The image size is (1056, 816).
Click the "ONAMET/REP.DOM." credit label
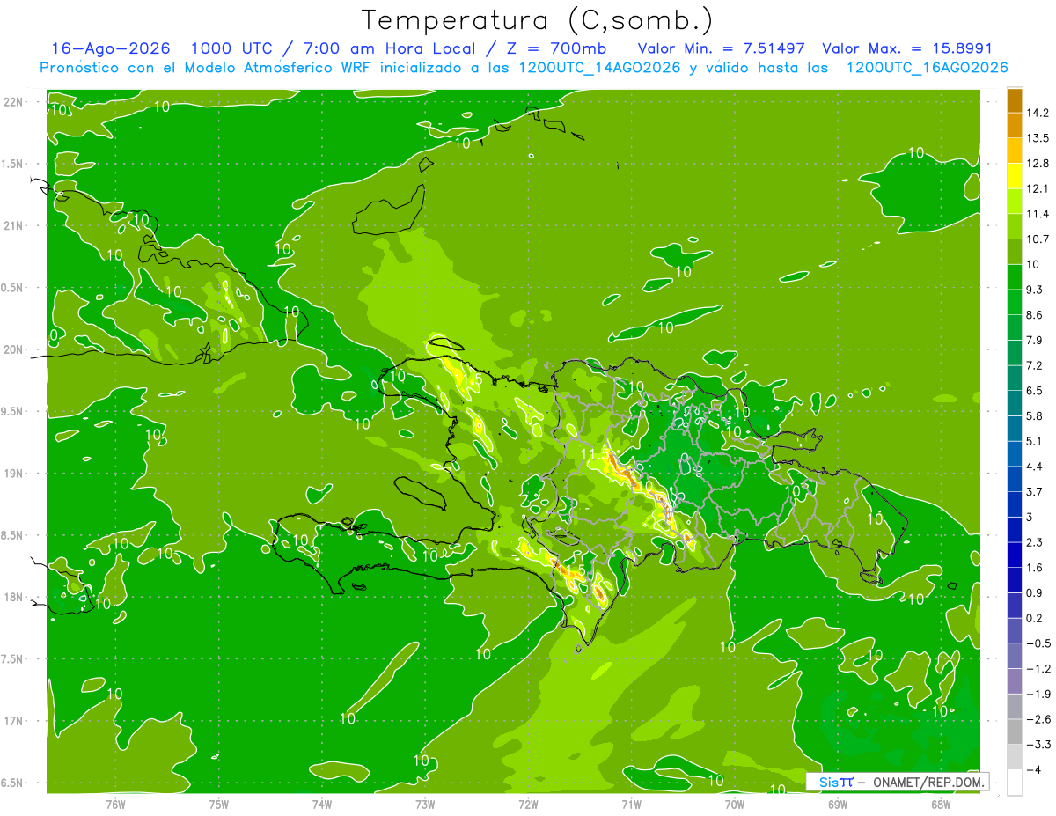point(928,782)
